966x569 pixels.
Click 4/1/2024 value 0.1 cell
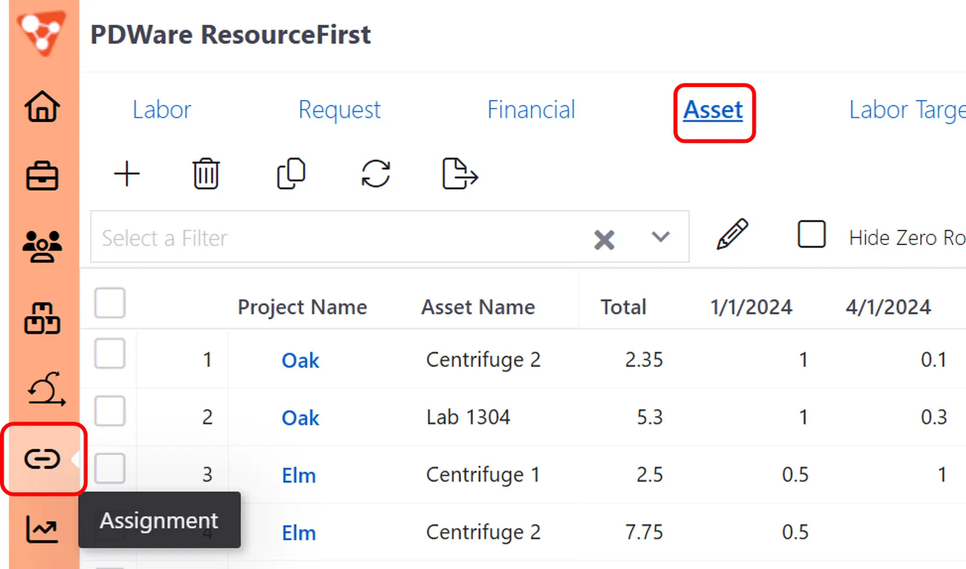pos(933,360)
